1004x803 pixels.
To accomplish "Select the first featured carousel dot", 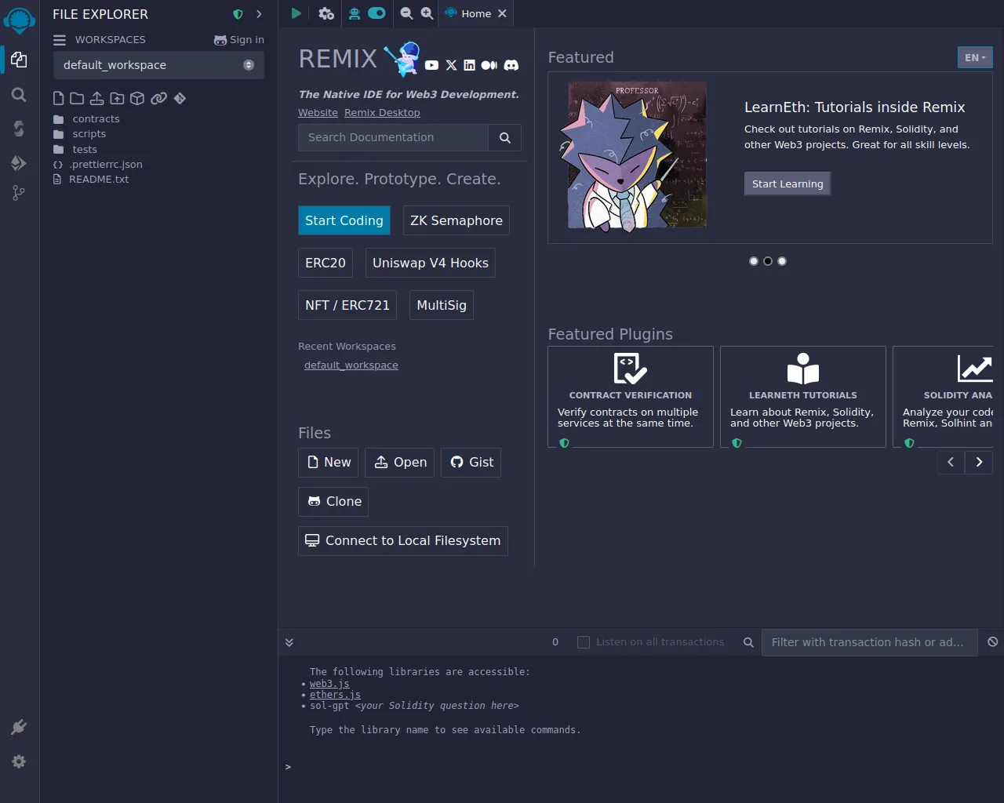I will [754, 261].
